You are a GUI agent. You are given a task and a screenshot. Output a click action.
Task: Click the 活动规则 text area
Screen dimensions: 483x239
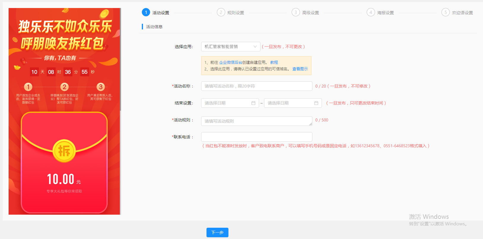pos(257,121)
